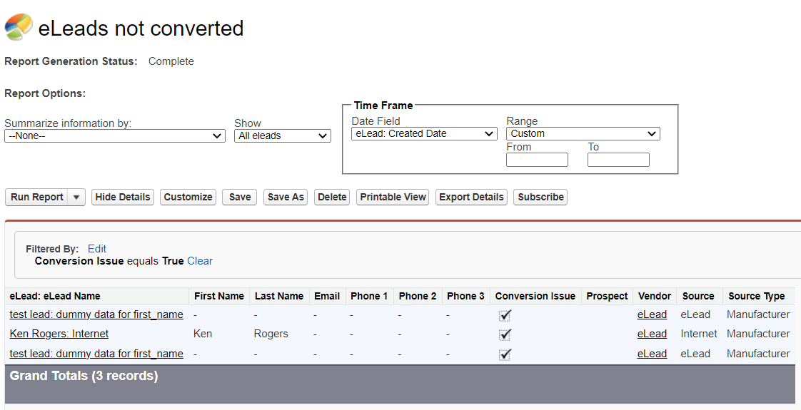Sort by Vendor column header
The height and width of the screenshot is (410, 801).
[x=655, y=297]
